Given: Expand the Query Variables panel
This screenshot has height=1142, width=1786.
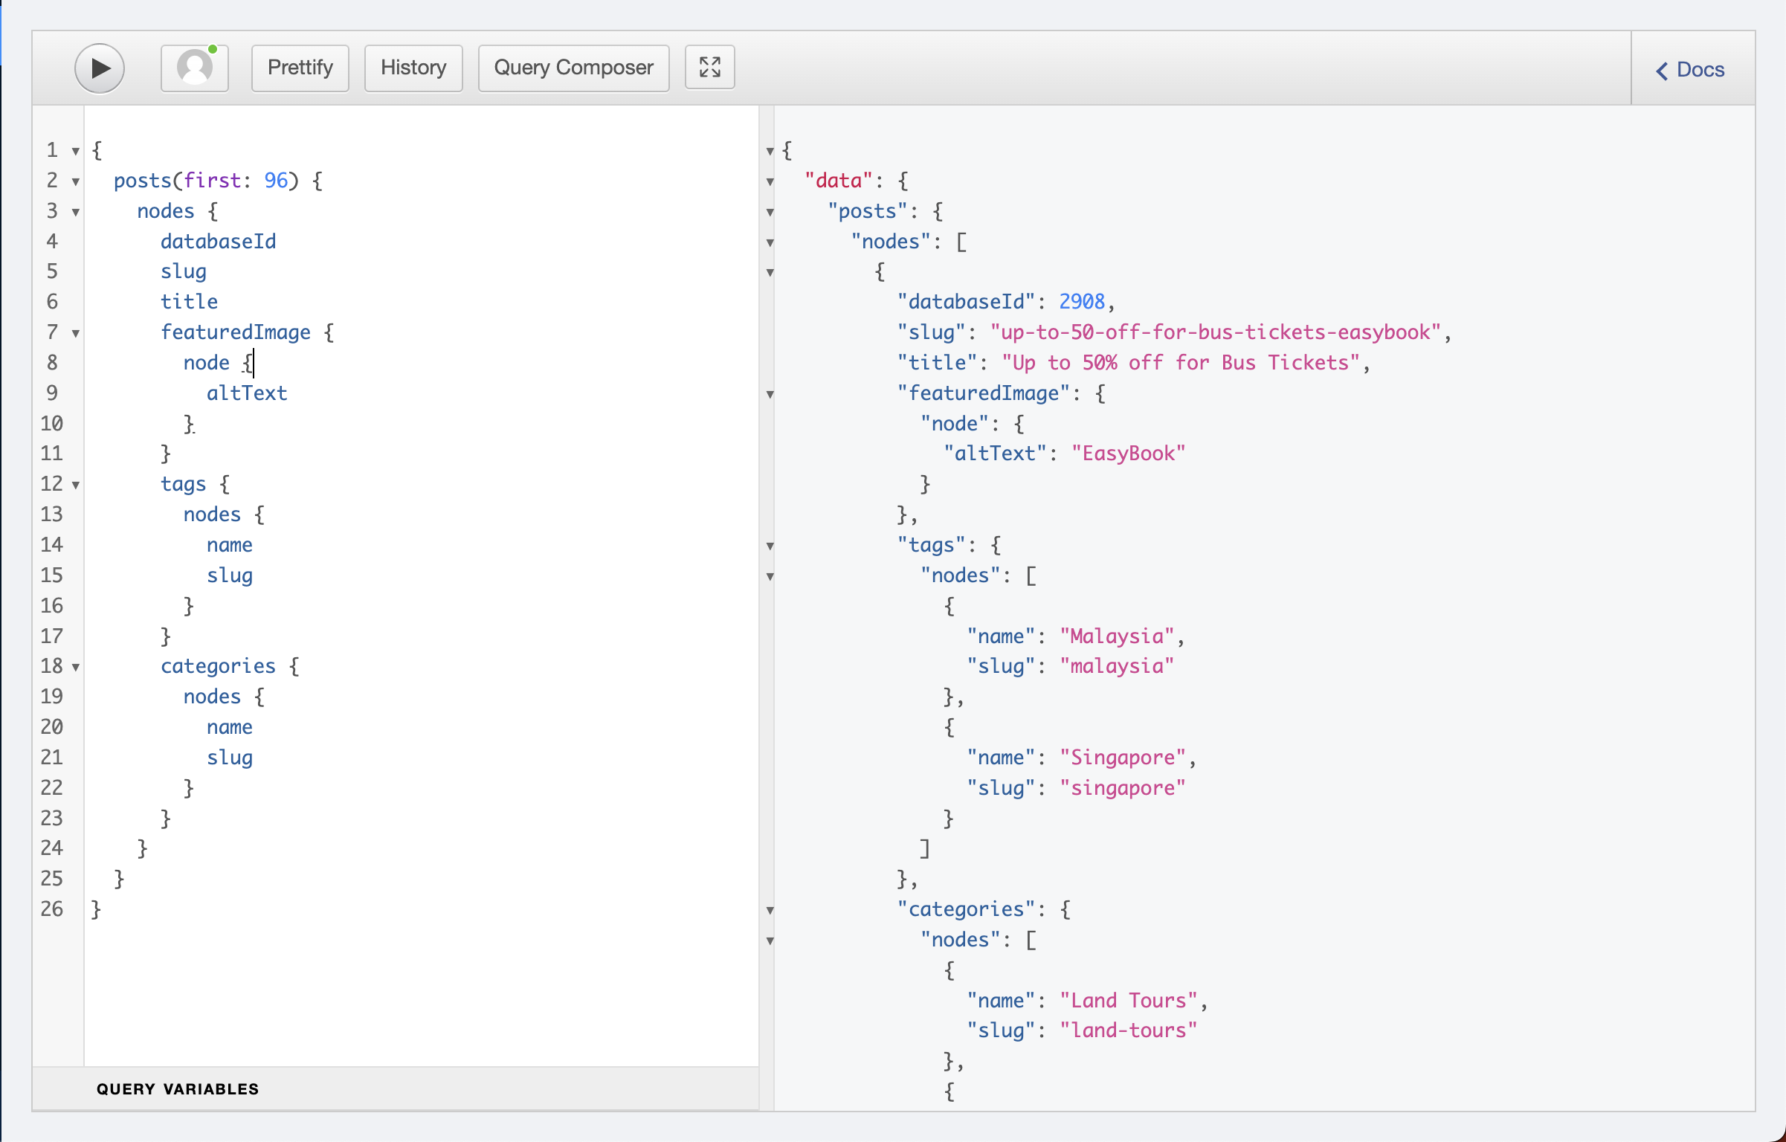Looking at the screenshot, I should (x=396, y=1089).
